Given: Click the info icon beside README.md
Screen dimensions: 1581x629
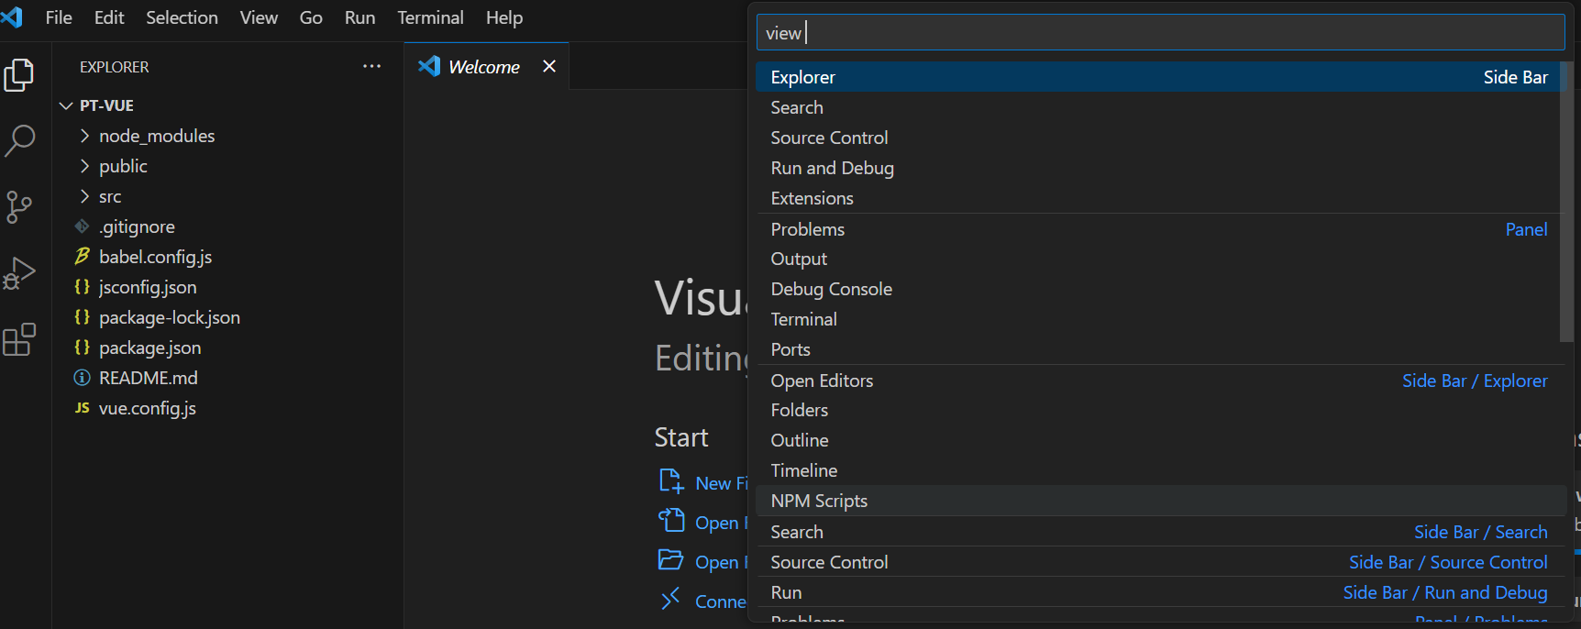Looking at the screenshot, I should 82,378.
